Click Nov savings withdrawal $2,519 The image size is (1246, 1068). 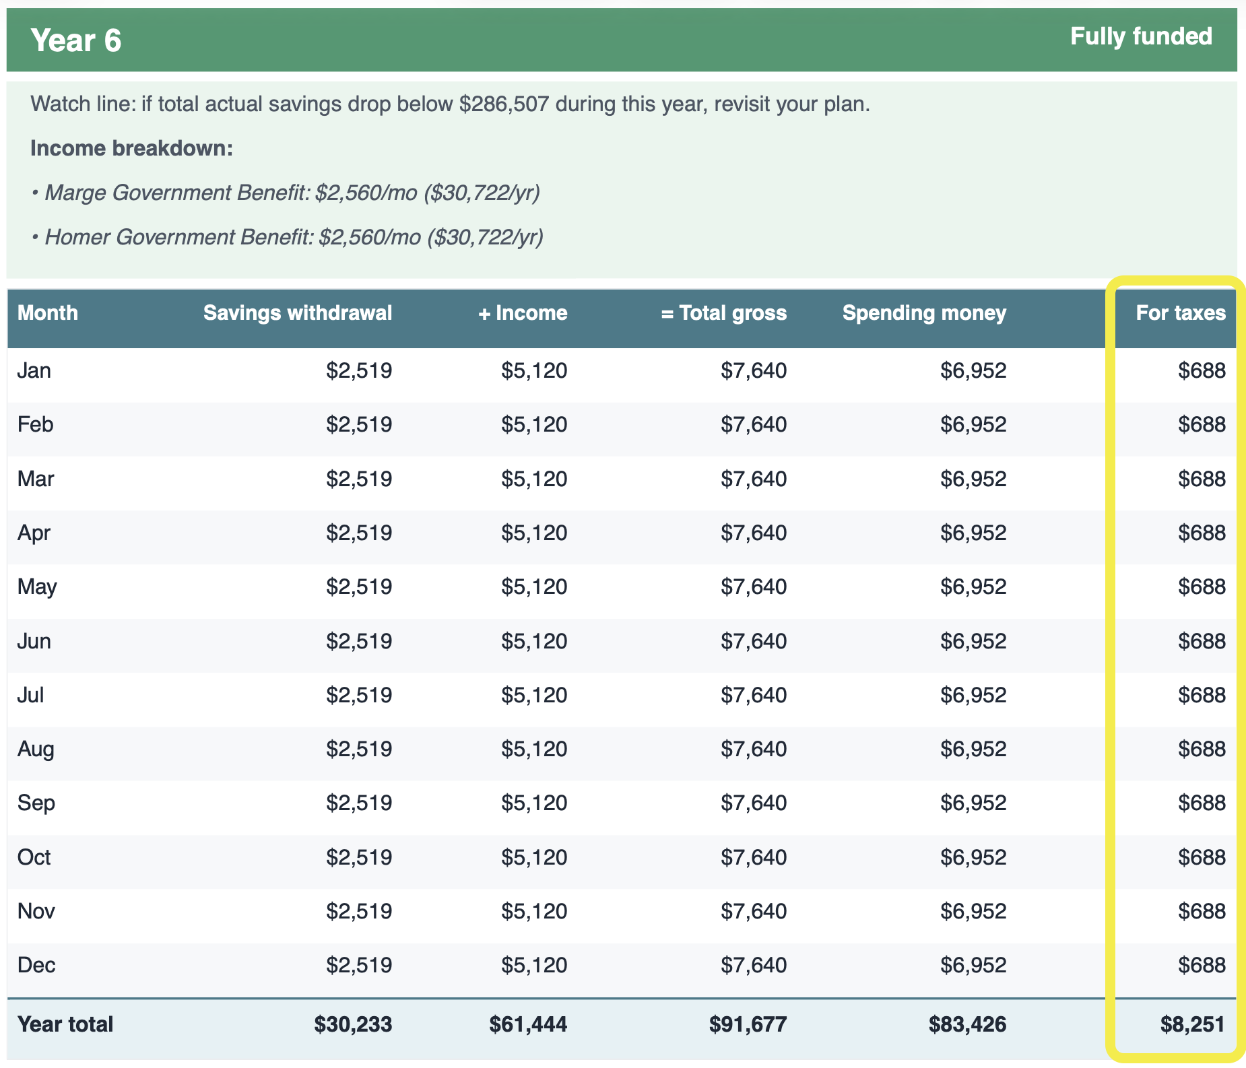359,912
